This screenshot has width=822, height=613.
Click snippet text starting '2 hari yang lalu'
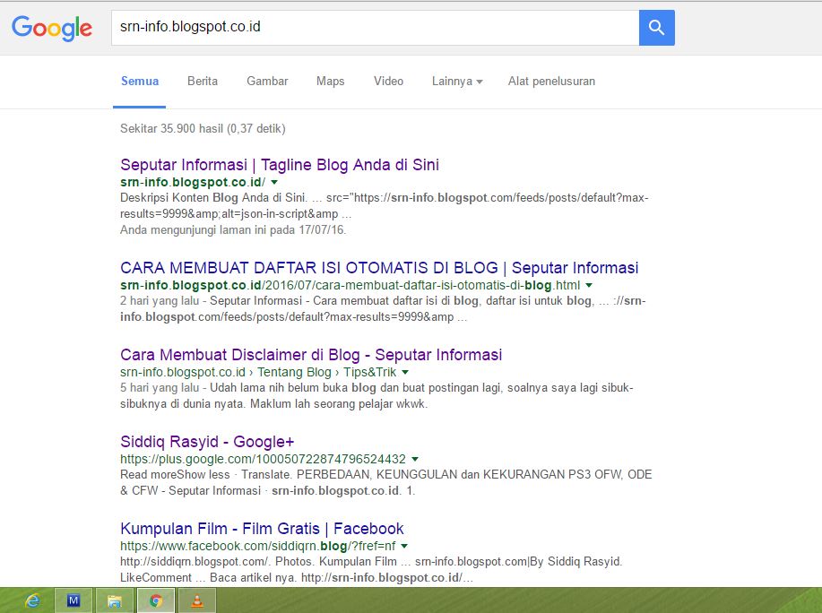[383, 308]
